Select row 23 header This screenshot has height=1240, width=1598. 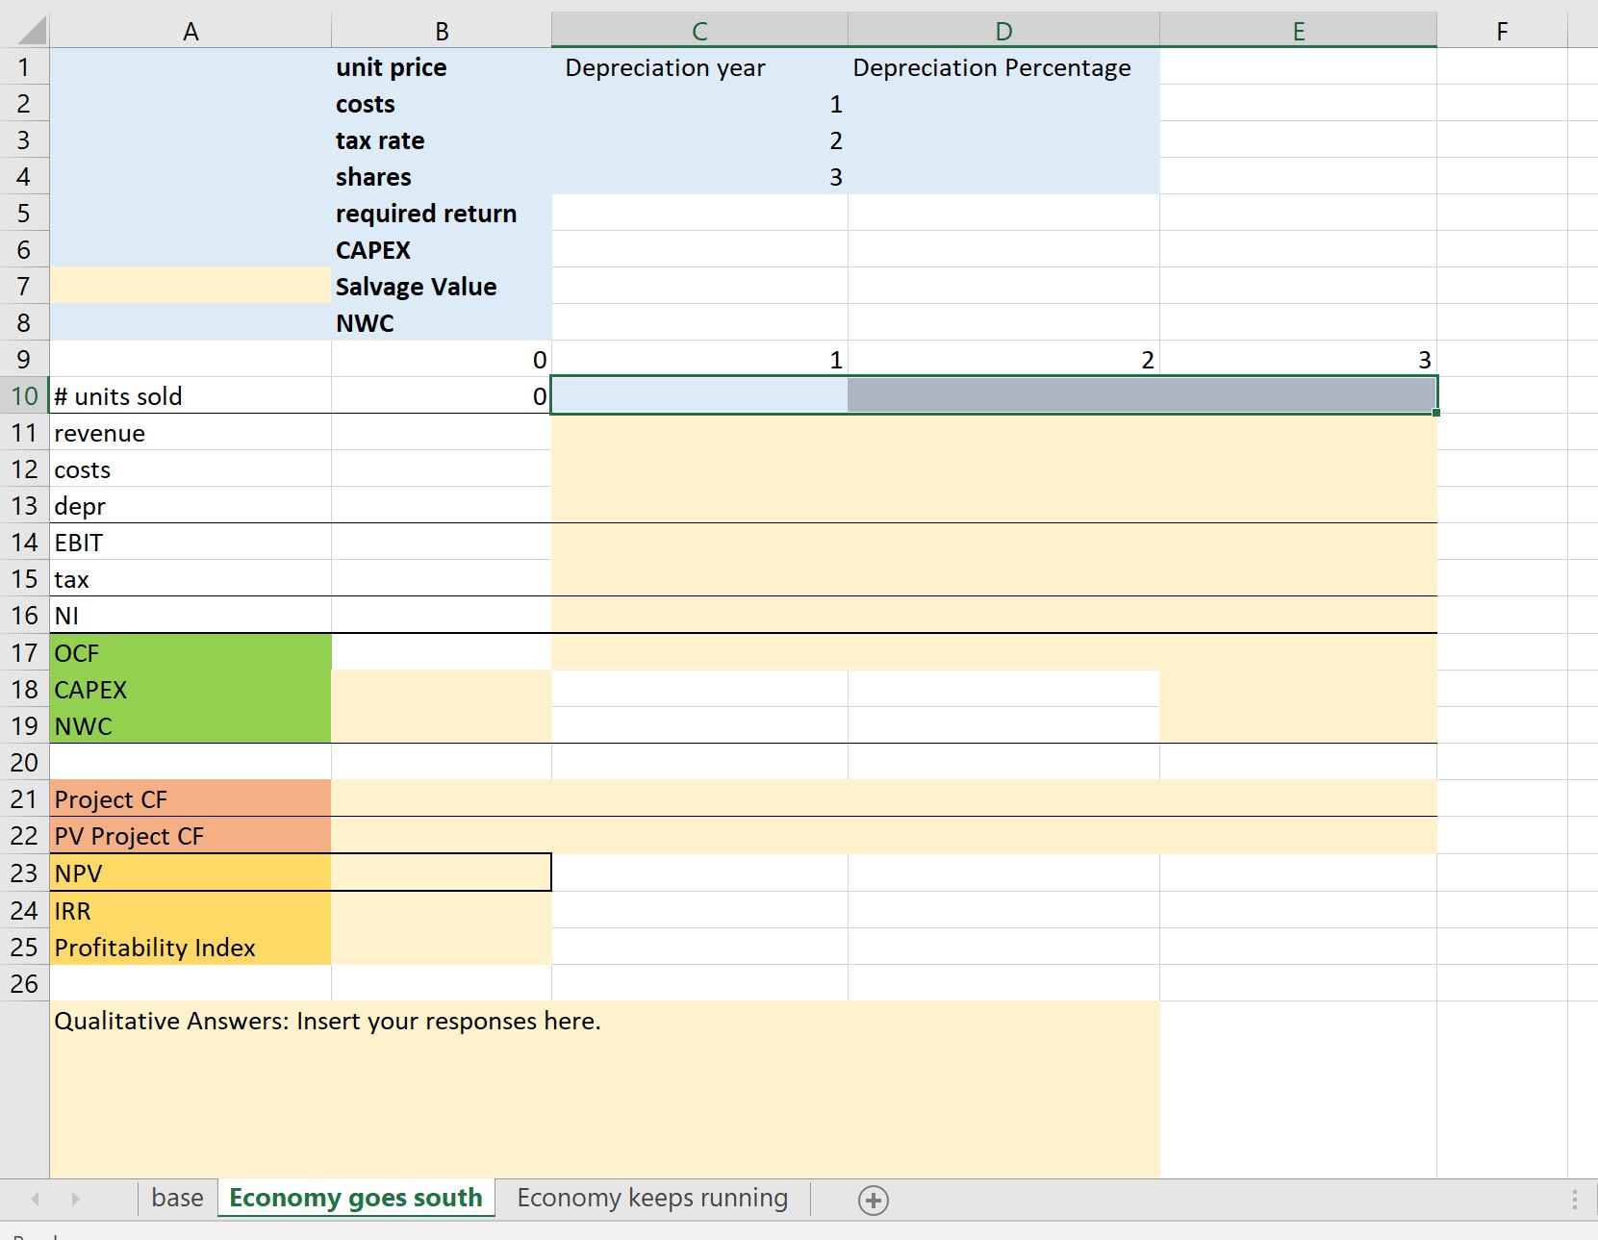[x=24, y=873]
